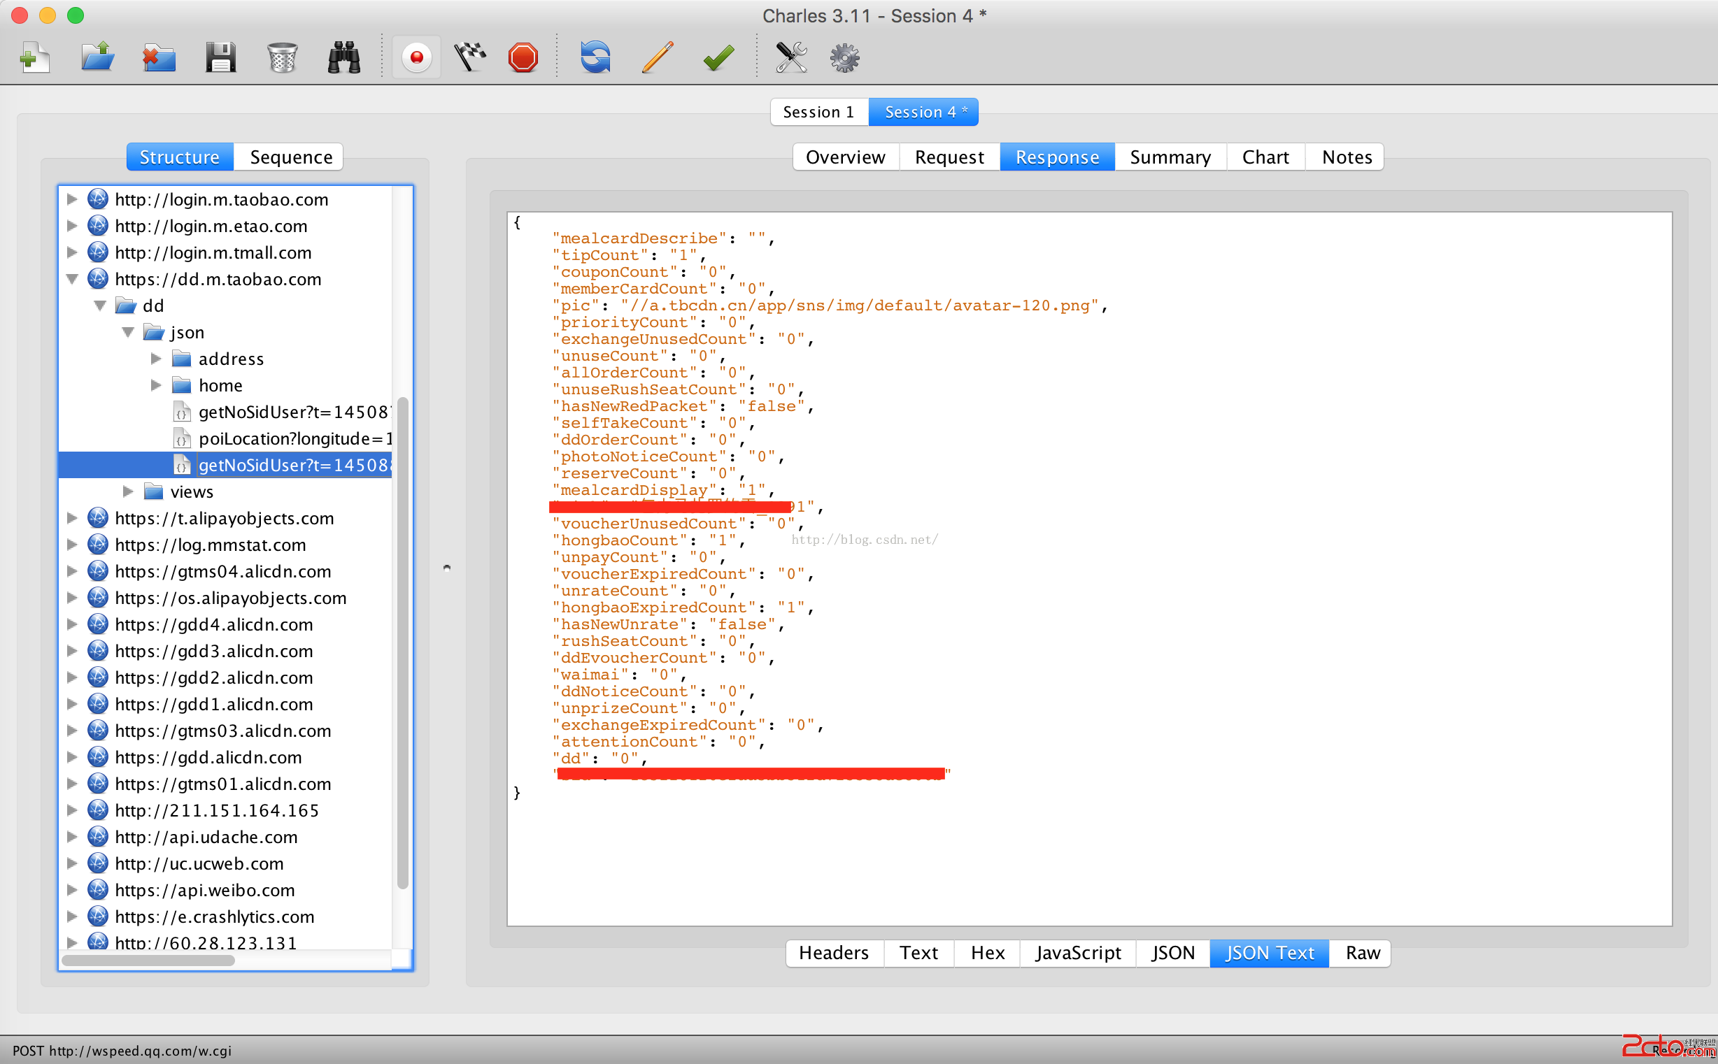Image resolution: width=1718 pixels, height=1064 pixels.
Task: Toggle the Structure view tab
Action: (179, 157)
